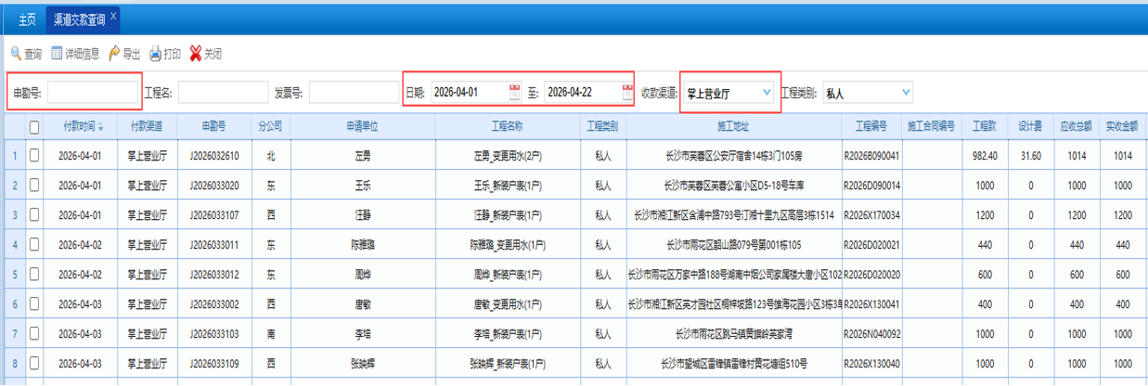Click the red X 关闭 toolbar icon
The image size is (1148, 386).
pos(196,54)
